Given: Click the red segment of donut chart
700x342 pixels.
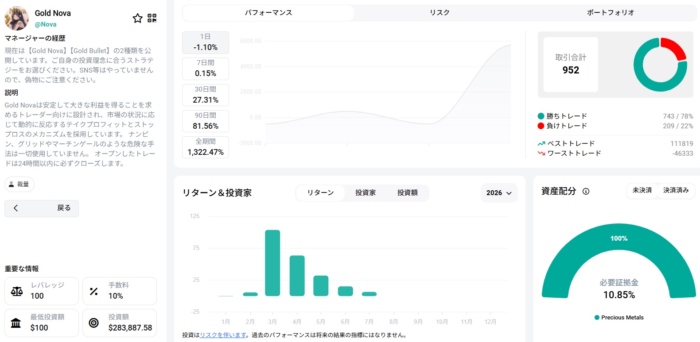Looking at the screenshot, I should [674, 48].
